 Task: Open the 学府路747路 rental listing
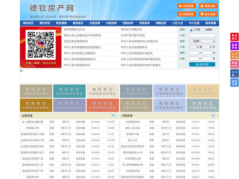pos(132,134)
